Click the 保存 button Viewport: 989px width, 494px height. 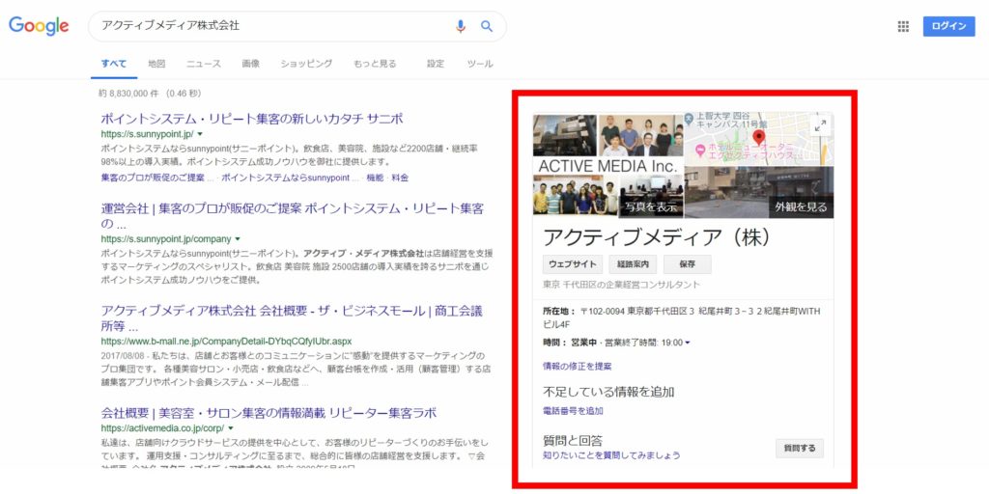click(687, 264)
